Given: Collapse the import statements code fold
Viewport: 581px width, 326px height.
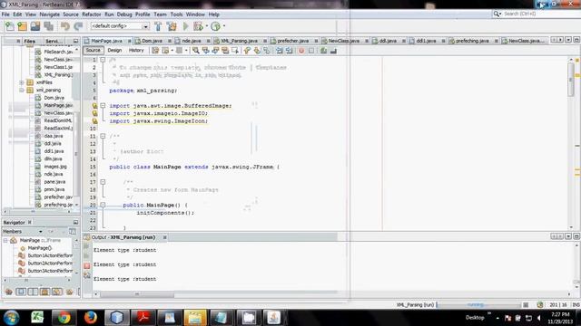Looking at the screenshot, I should pyautogui.click(x=103, y=106).
